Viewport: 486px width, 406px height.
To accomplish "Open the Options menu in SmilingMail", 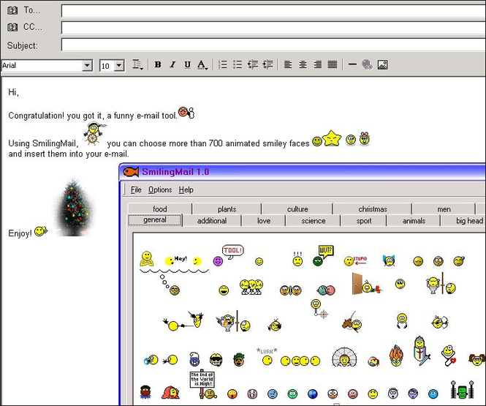I will 160,189.
